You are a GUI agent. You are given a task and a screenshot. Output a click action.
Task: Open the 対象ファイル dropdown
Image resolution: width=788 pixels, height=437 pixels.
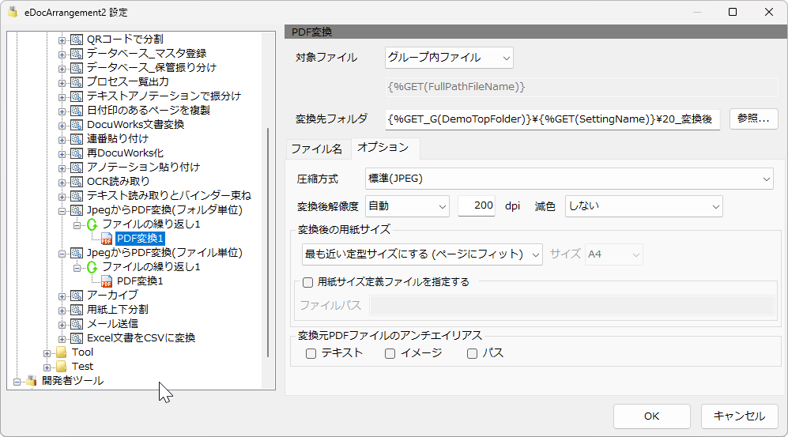(449, 58)
